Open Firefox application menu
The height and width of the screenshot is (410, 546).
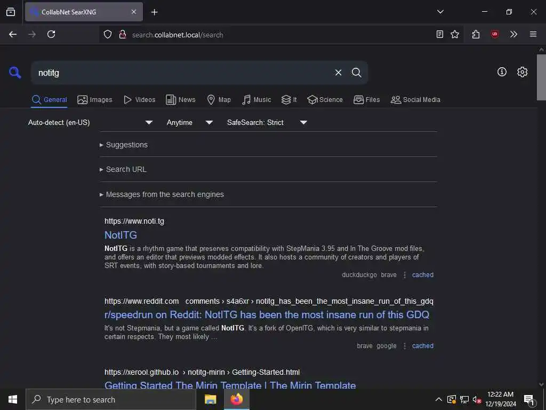[533, 34]
